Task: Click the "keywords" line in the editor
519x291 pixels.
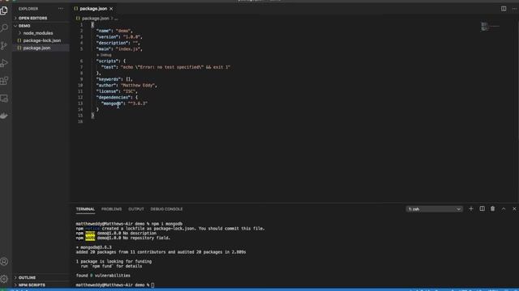Action: pyautogui.click(x=114, y=79)
